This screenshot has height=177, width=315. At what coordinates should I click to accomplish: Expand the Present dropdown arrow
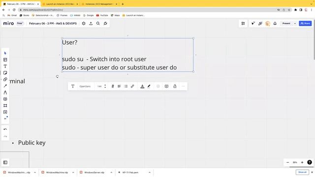point(295,24)
